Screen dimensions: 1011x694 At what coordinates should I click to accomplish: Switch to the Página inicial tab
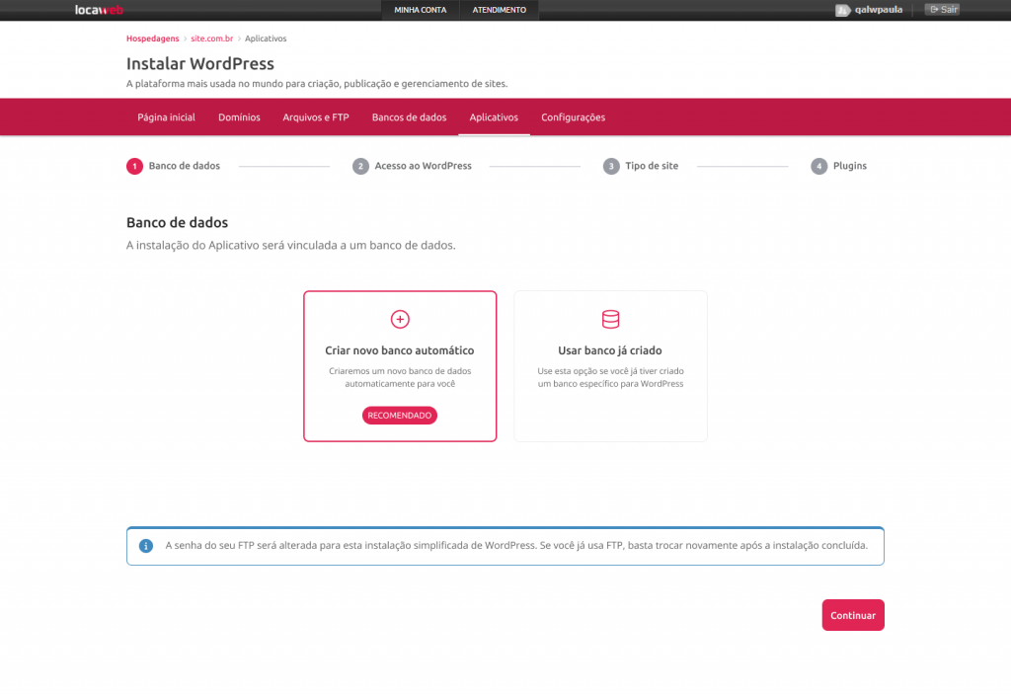[166, 117]
